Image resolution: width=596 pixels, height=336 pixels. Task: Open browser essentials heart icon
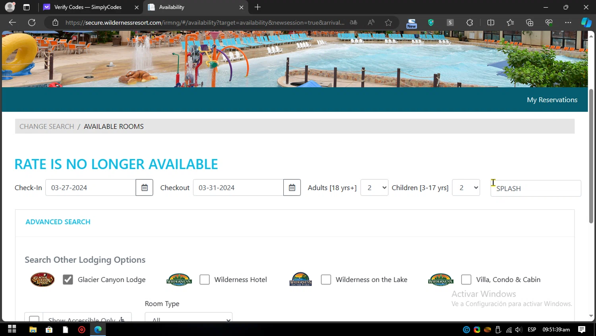pos(549,23)
